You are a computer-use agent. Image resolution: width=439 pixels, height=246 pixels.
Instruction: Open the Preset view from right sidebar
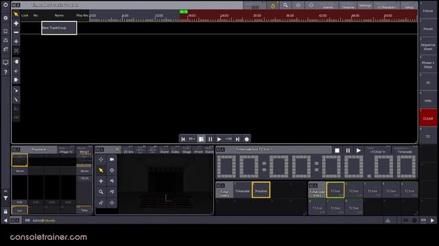[x=428, y=28]
